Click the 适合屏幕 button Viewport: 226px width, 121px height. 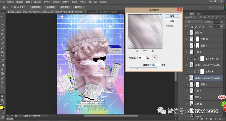[50, 7]
